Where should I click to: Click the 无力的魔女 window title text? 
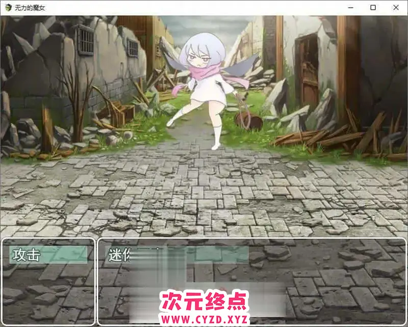tap(30, 8)
